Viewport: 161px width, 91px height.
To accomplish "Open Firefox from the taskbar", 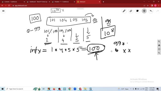I will click(54, 89).
